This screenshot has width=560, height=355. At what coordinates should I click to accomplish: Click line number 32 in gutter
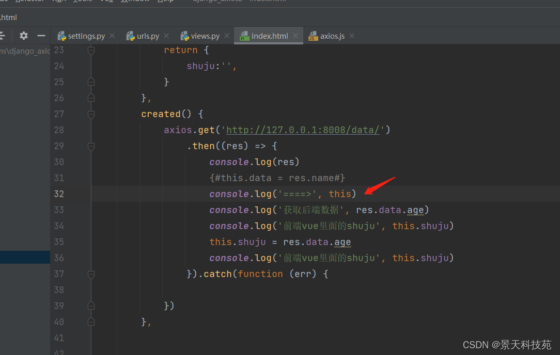(59, 194)
